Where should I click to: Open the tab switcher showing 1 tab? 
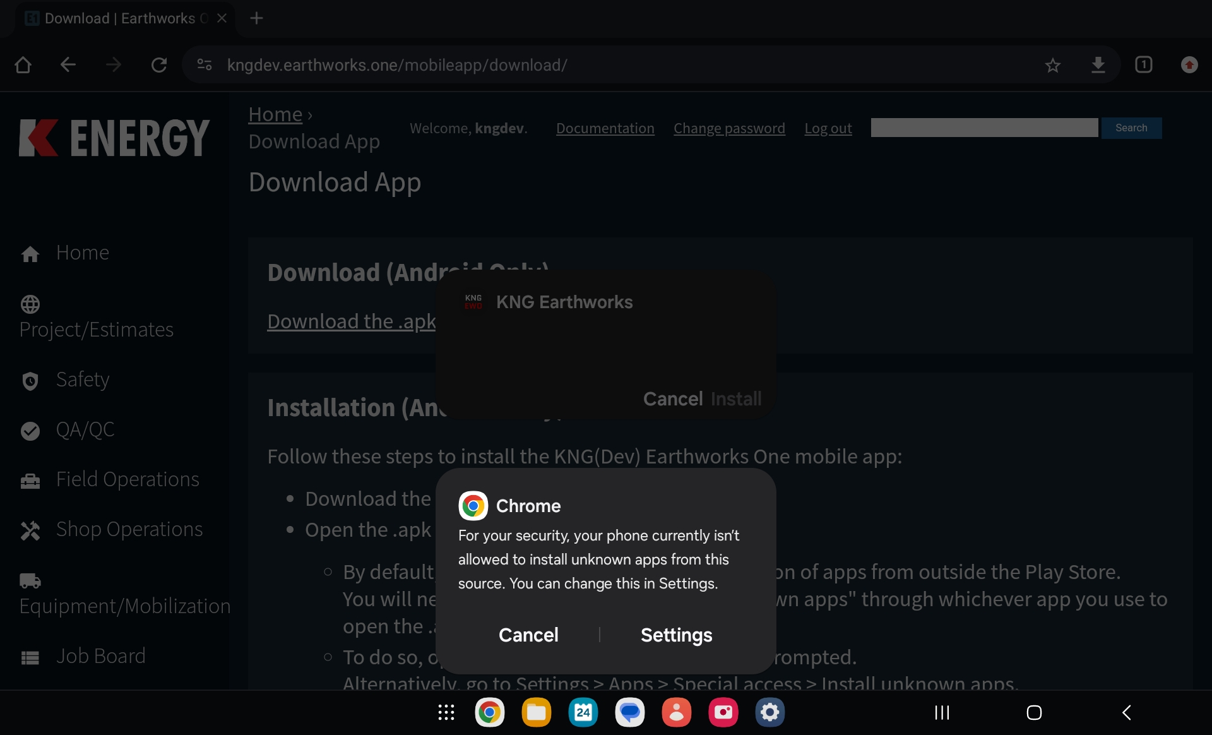(1143, 65)
